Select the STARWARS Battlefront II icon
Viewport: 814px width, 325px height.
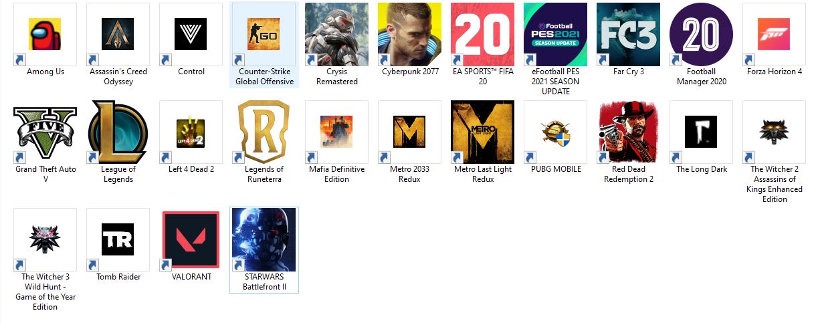point(264,239)
